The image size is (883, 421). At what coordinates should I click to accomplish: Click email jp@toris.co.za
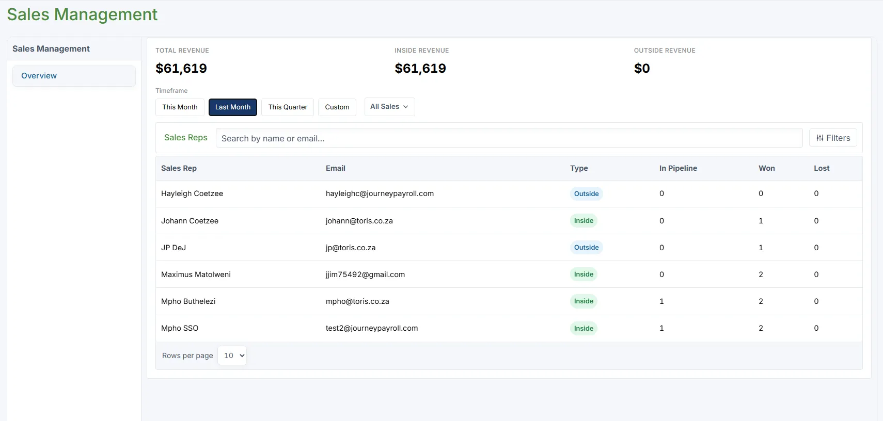[x=351, y=248]
